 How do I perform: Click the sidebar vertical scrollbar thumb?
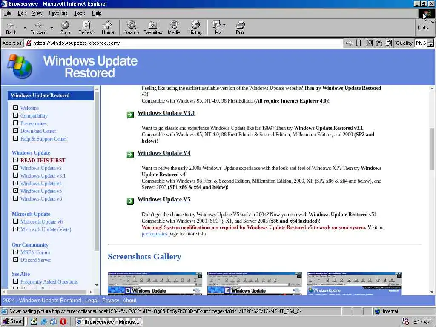[97, 171]
